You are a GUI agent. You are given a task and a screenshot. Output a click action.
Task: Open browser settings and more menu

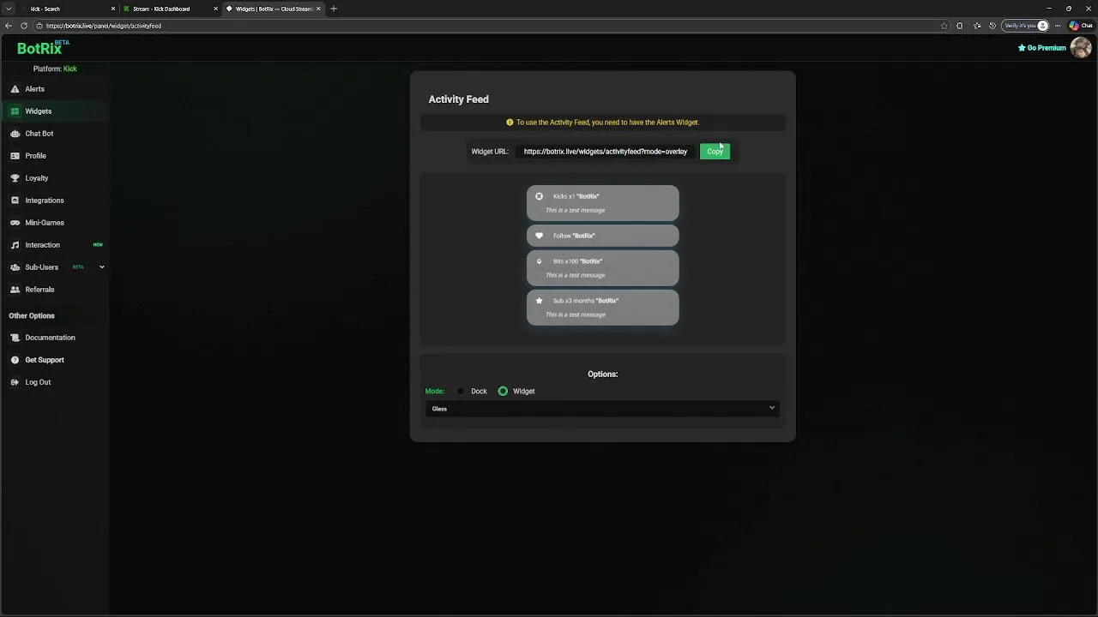click(1059, 26)
